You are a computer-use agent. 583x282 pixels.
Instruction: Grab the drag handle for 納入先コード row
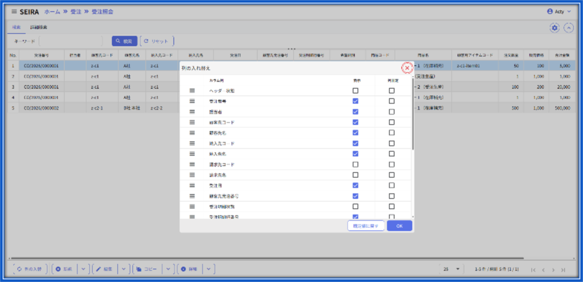(192, 143)
